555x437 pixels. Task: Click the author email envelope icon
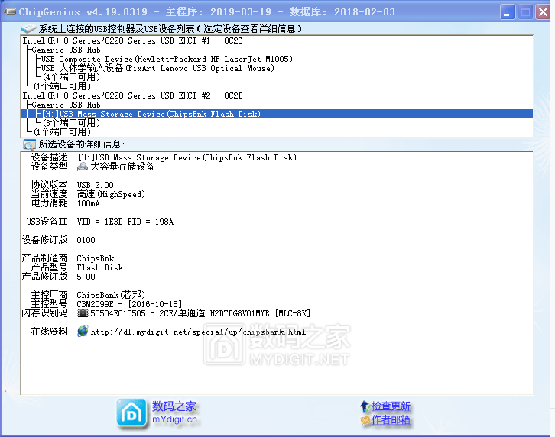coord(365,419)
